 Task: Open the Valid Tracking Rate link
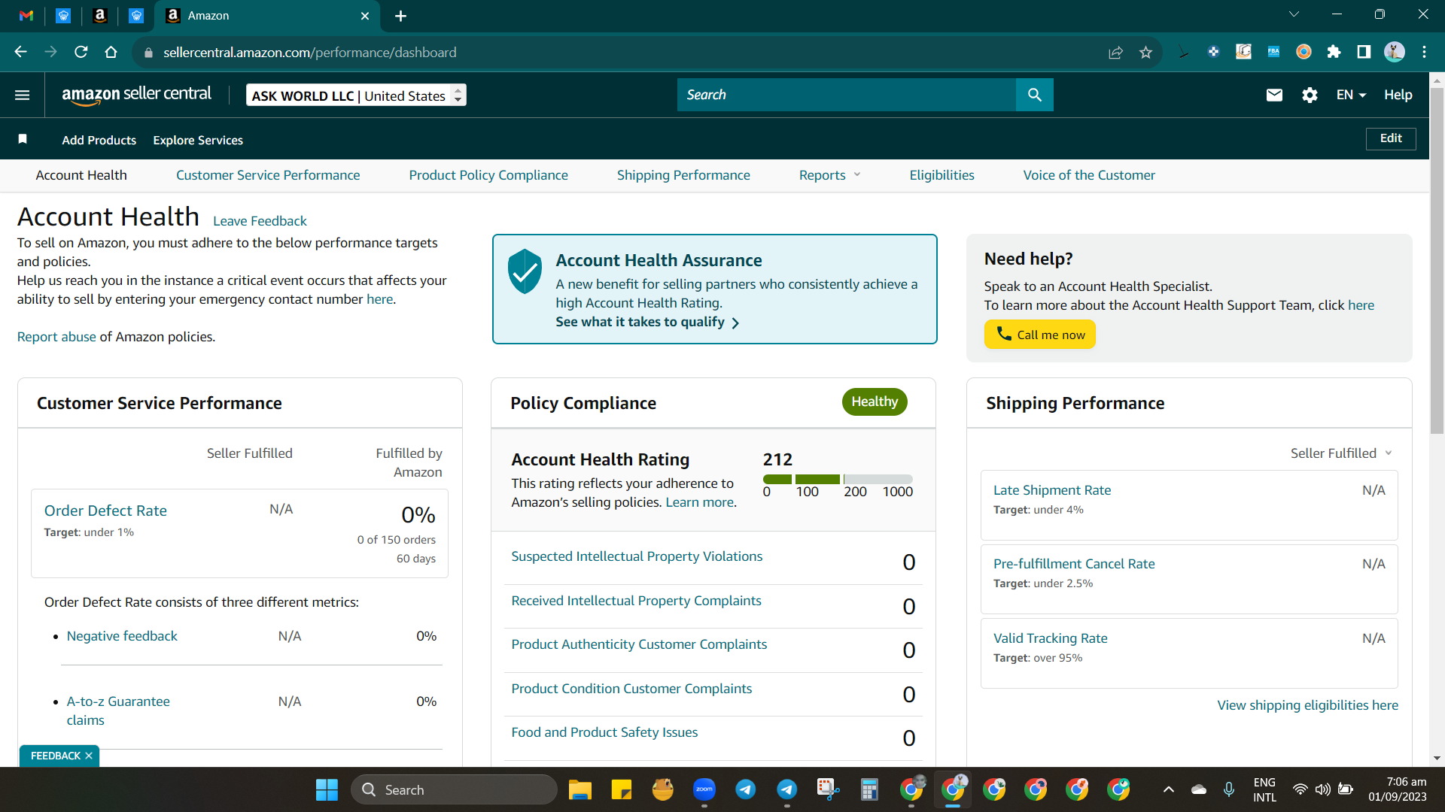tap(1050, 638)
